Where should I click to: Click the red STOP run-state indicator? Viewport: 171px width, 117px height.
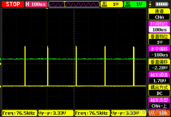(13, 4)
